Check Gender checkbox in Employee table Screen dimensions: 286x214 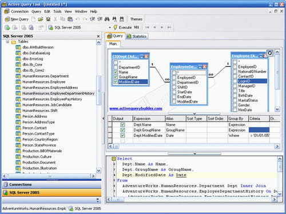235,105
